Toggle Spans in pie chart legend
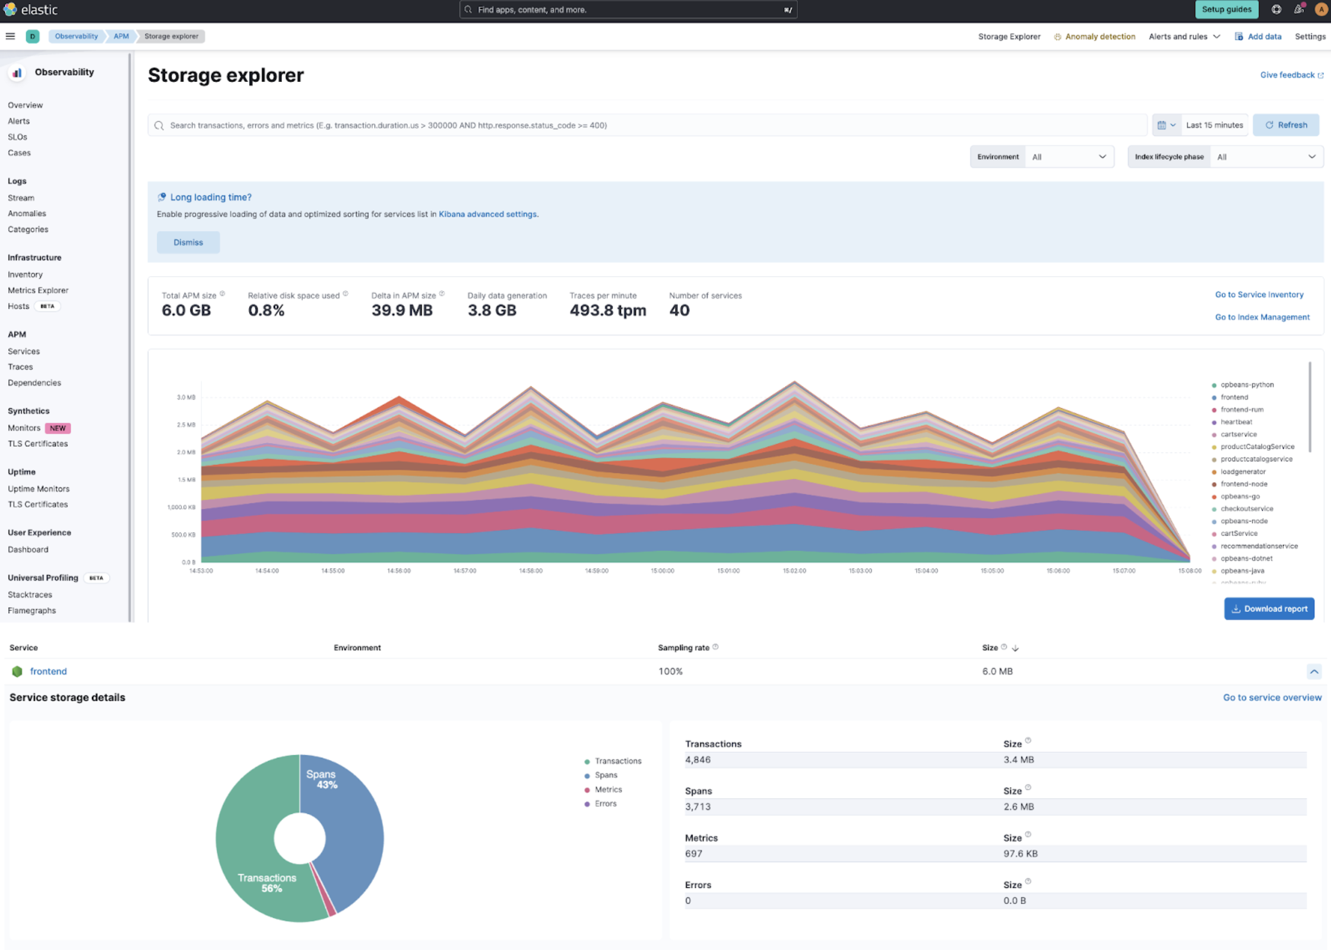This screenshot has width=1331, height=950. tap(606, 775)
